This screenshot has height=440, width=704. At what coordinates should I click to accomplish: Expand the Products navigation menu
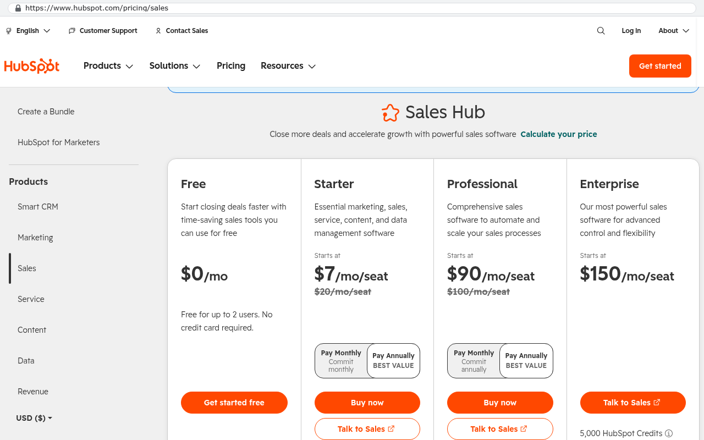point(108,66)
